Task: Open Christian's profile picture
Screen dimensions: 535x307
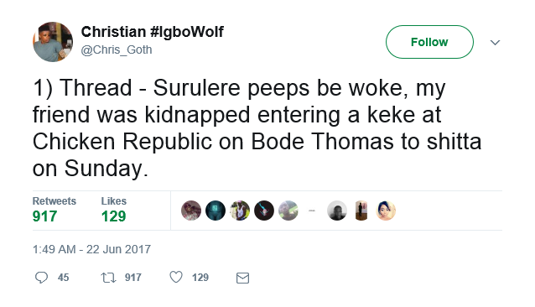Action: [x=53, y=42]
